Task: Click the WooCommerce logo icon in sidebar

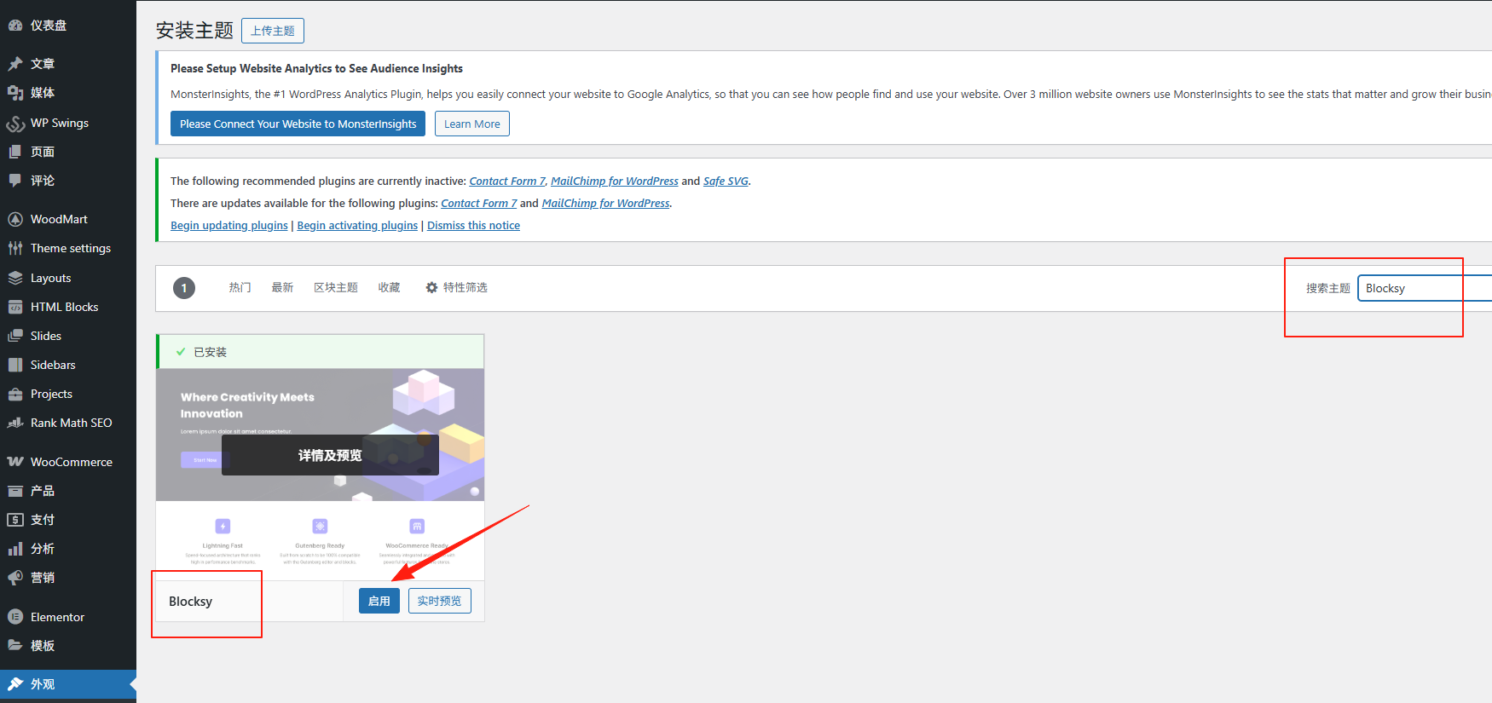Action: 15,462
